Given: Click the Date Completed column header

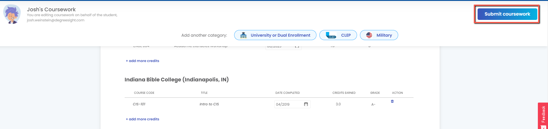Looking at the screenshot, I should click(x=287, y=93).
